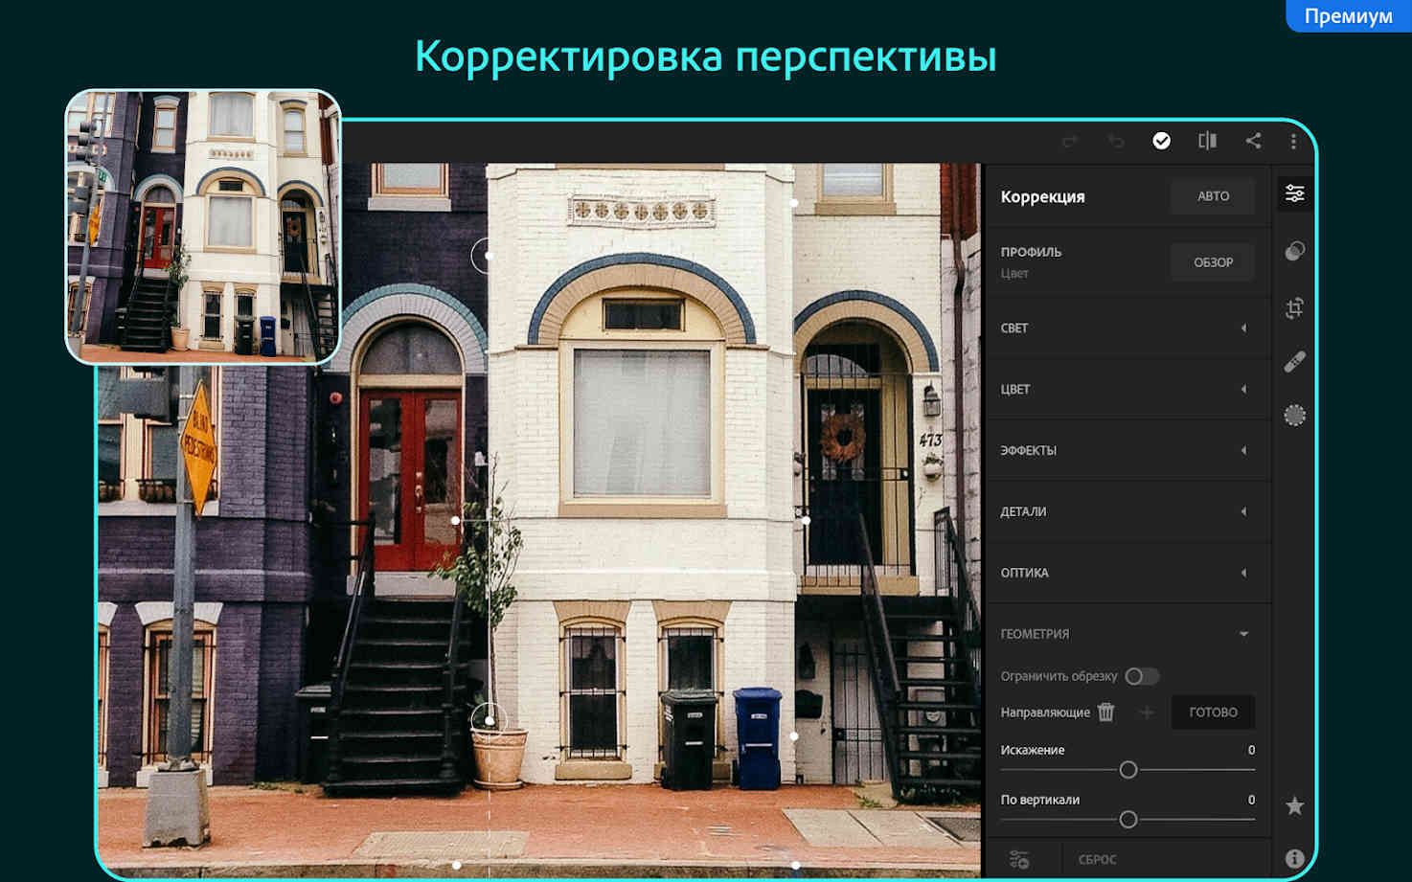Select the adjustment sliders tool icon
Screen dimensions: 1412x882
pyautogui.click(x=1294, y=193)
